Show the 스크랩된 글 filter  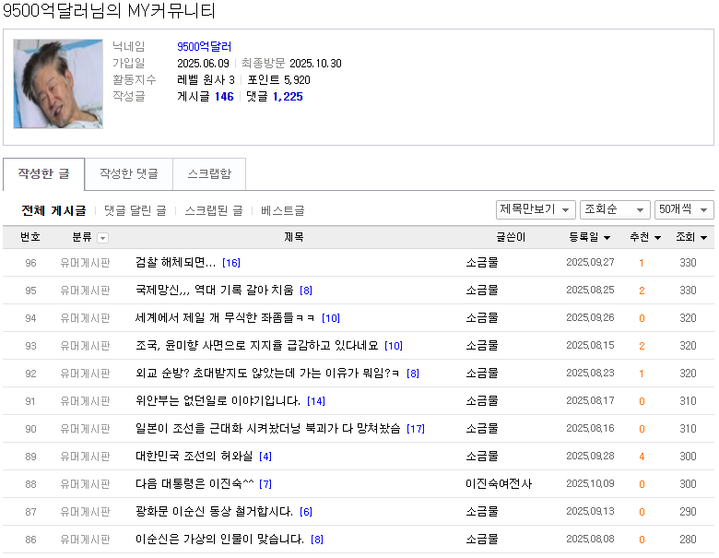tap(213, 210)
